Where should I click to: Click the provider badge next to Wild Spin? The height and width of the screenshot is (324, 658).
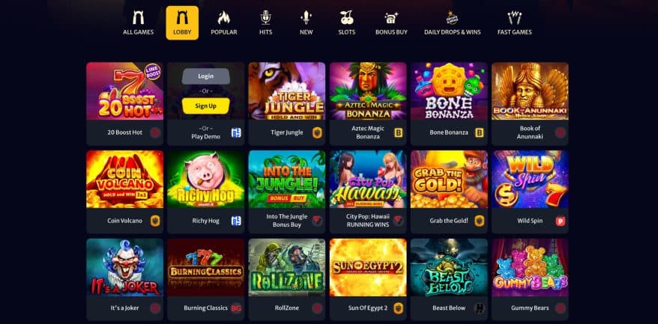(x=561, y=221)
